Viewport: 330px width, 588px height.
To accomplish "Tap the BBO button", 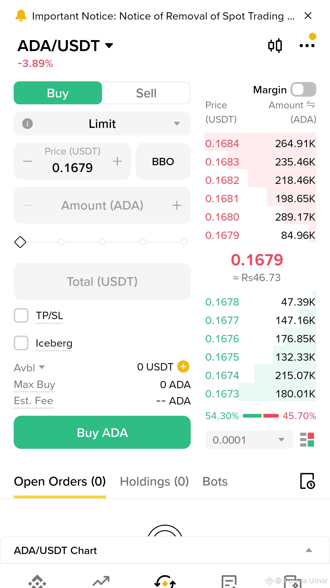I will click(163, 161).
